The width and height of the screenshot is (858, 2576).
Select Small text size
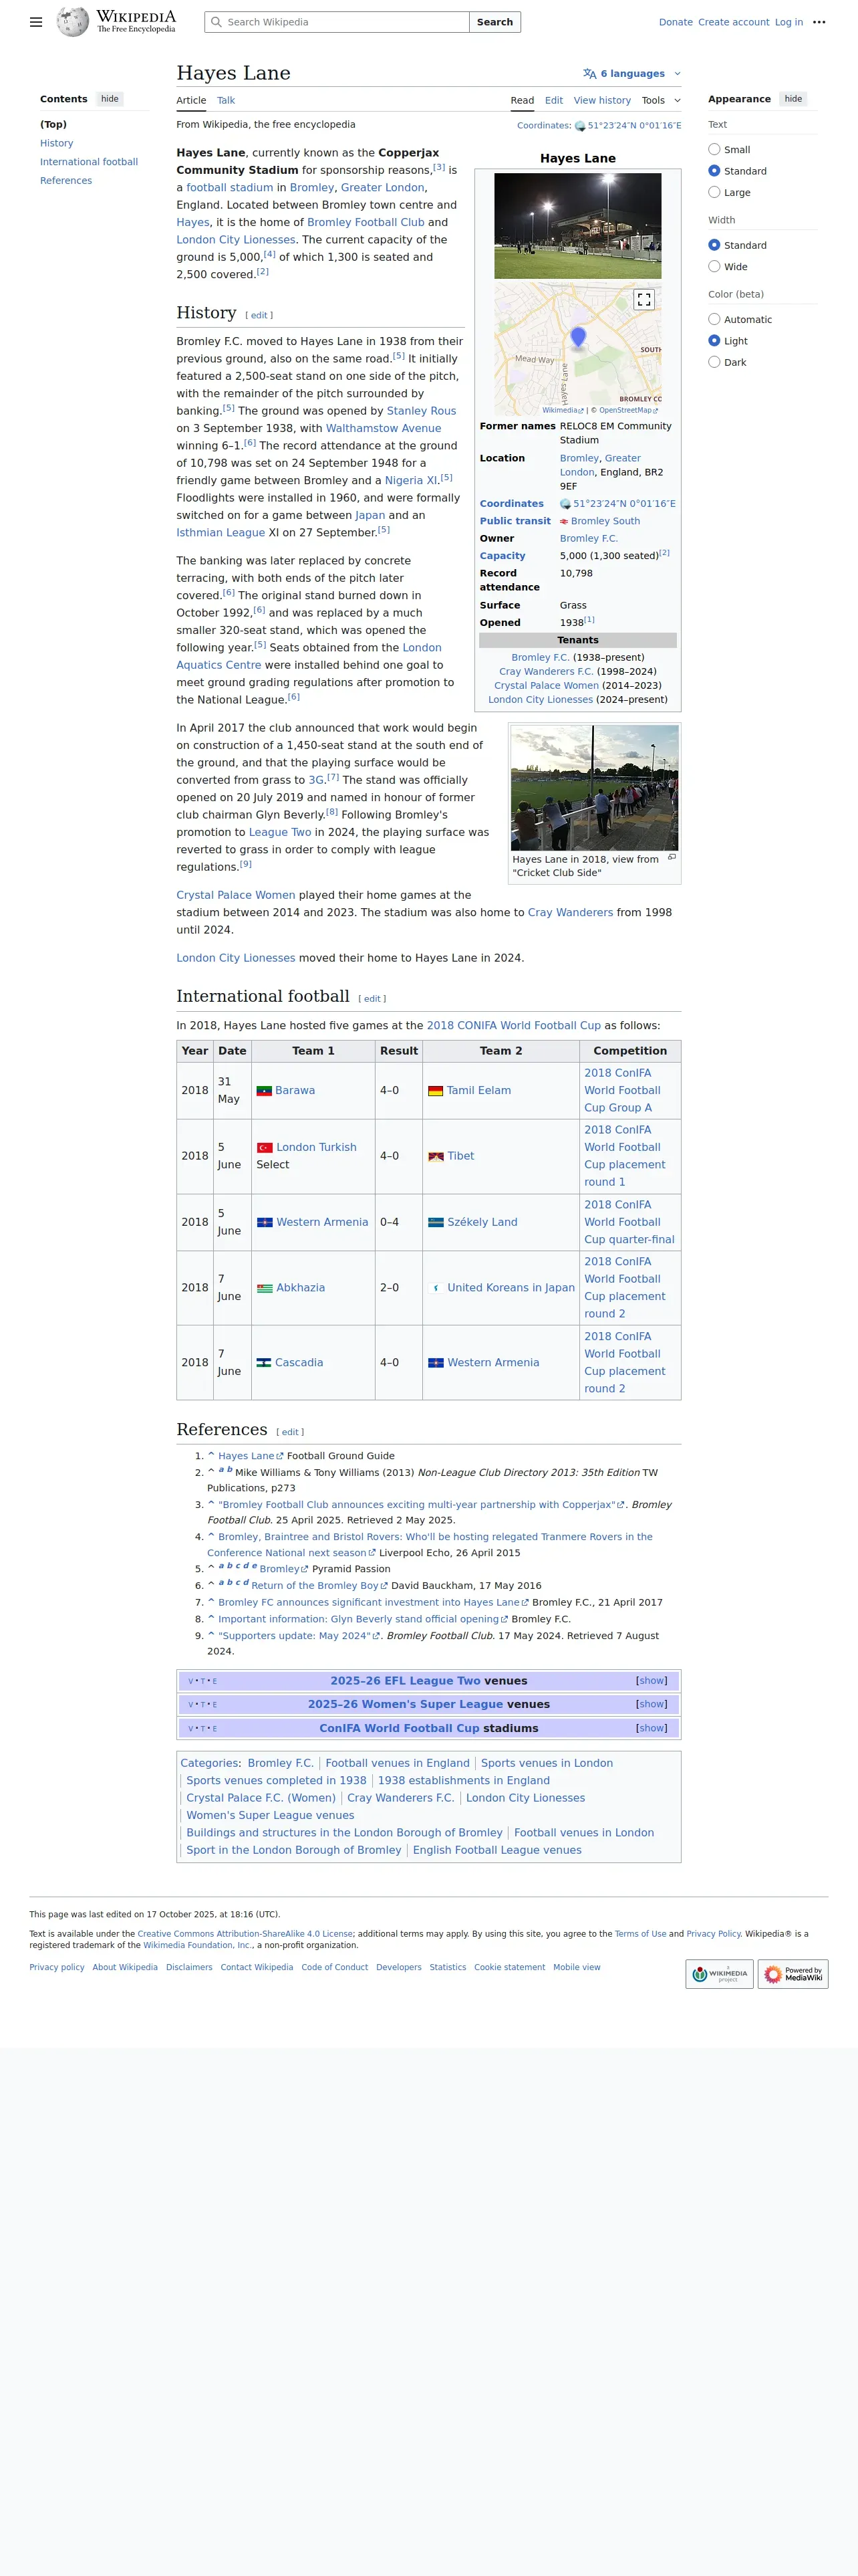714,149
